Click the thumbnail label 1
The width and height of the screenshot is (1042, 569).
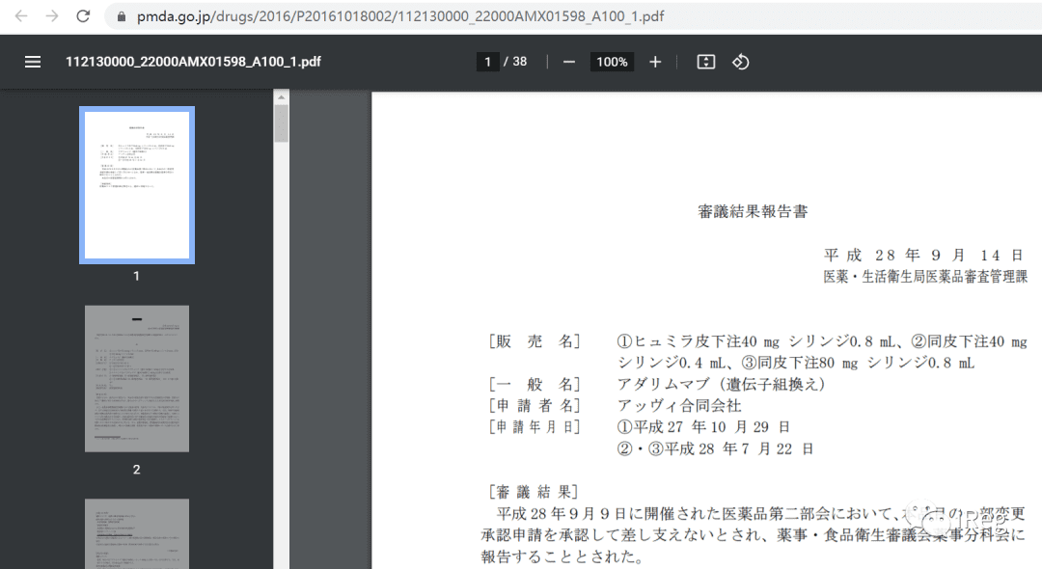[136, 276]
